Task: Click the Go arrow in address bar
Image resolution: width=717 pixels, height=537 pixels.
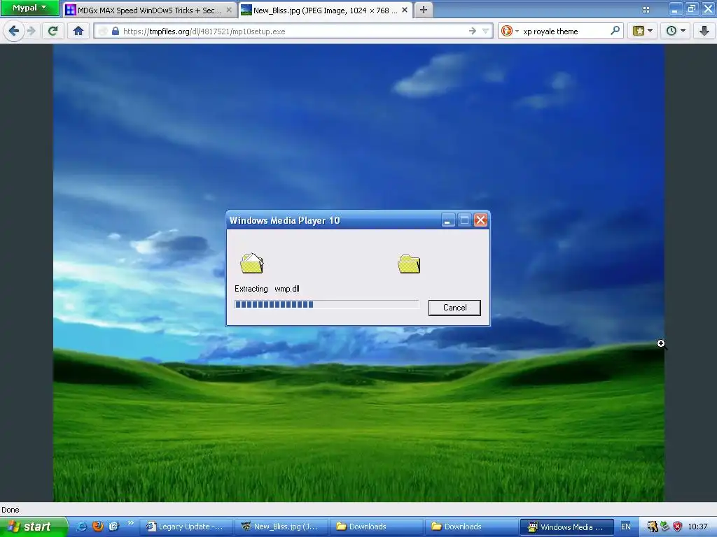Action: 473,31
